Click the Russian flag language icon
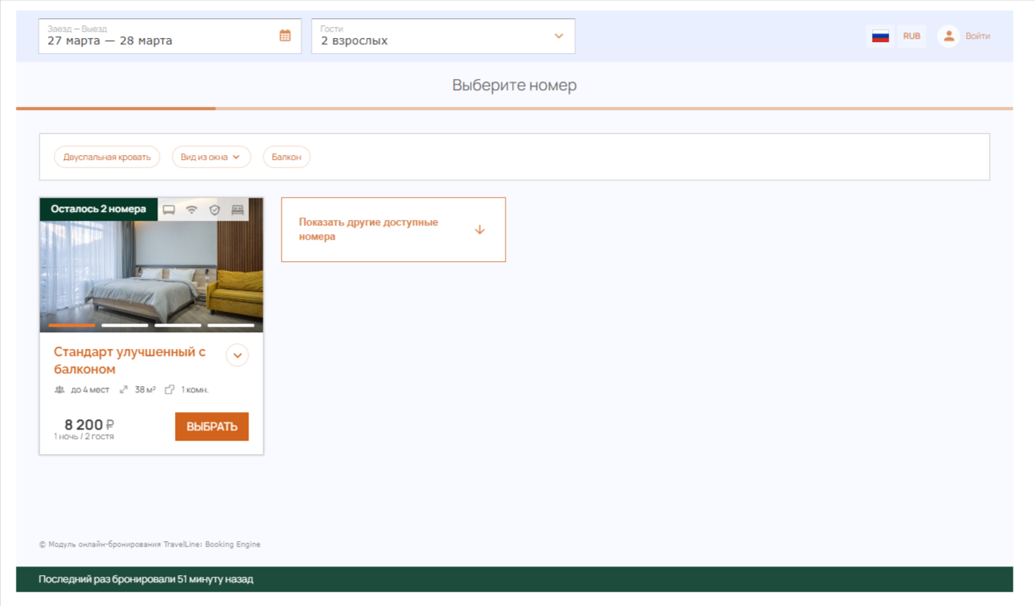This screenshot has height=606, width=1035. (880, 36)
